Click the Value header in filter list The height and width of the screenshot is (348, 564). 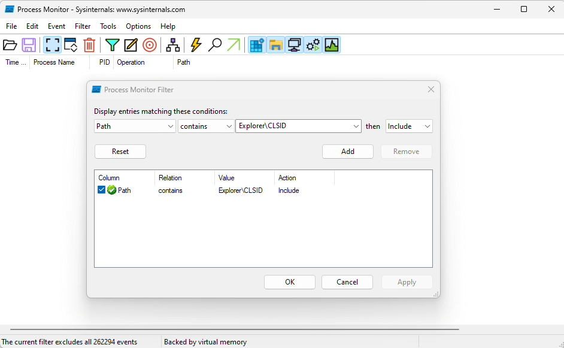point(226,178)
